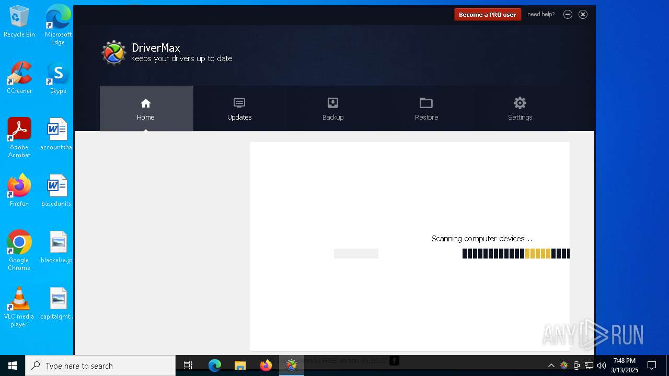Select the blackelse image file icon

(57, 248)
